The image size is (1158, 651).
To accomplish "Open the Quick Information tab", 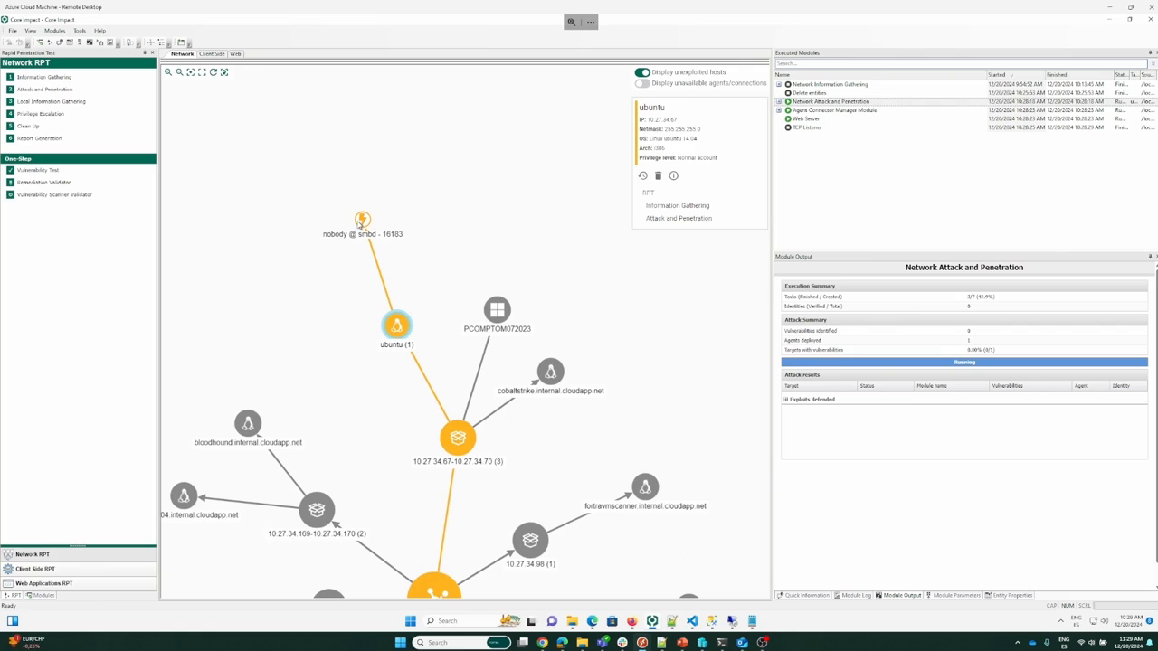I will tap(803, 595).
